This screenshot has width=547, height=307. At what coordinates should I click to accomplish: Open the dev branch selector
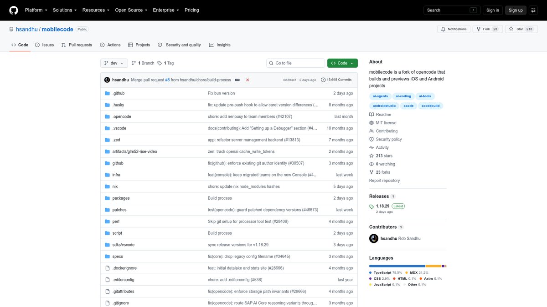[x=114, y=63]
